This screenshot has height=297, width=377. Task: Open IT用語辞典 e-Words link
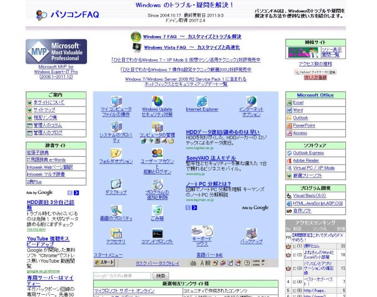point(46,160)
